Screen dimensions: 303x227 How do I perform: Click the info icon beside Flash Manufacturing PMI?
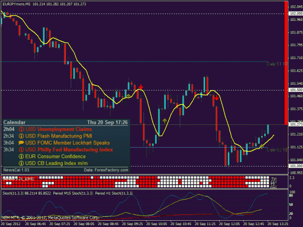point(21,136)
